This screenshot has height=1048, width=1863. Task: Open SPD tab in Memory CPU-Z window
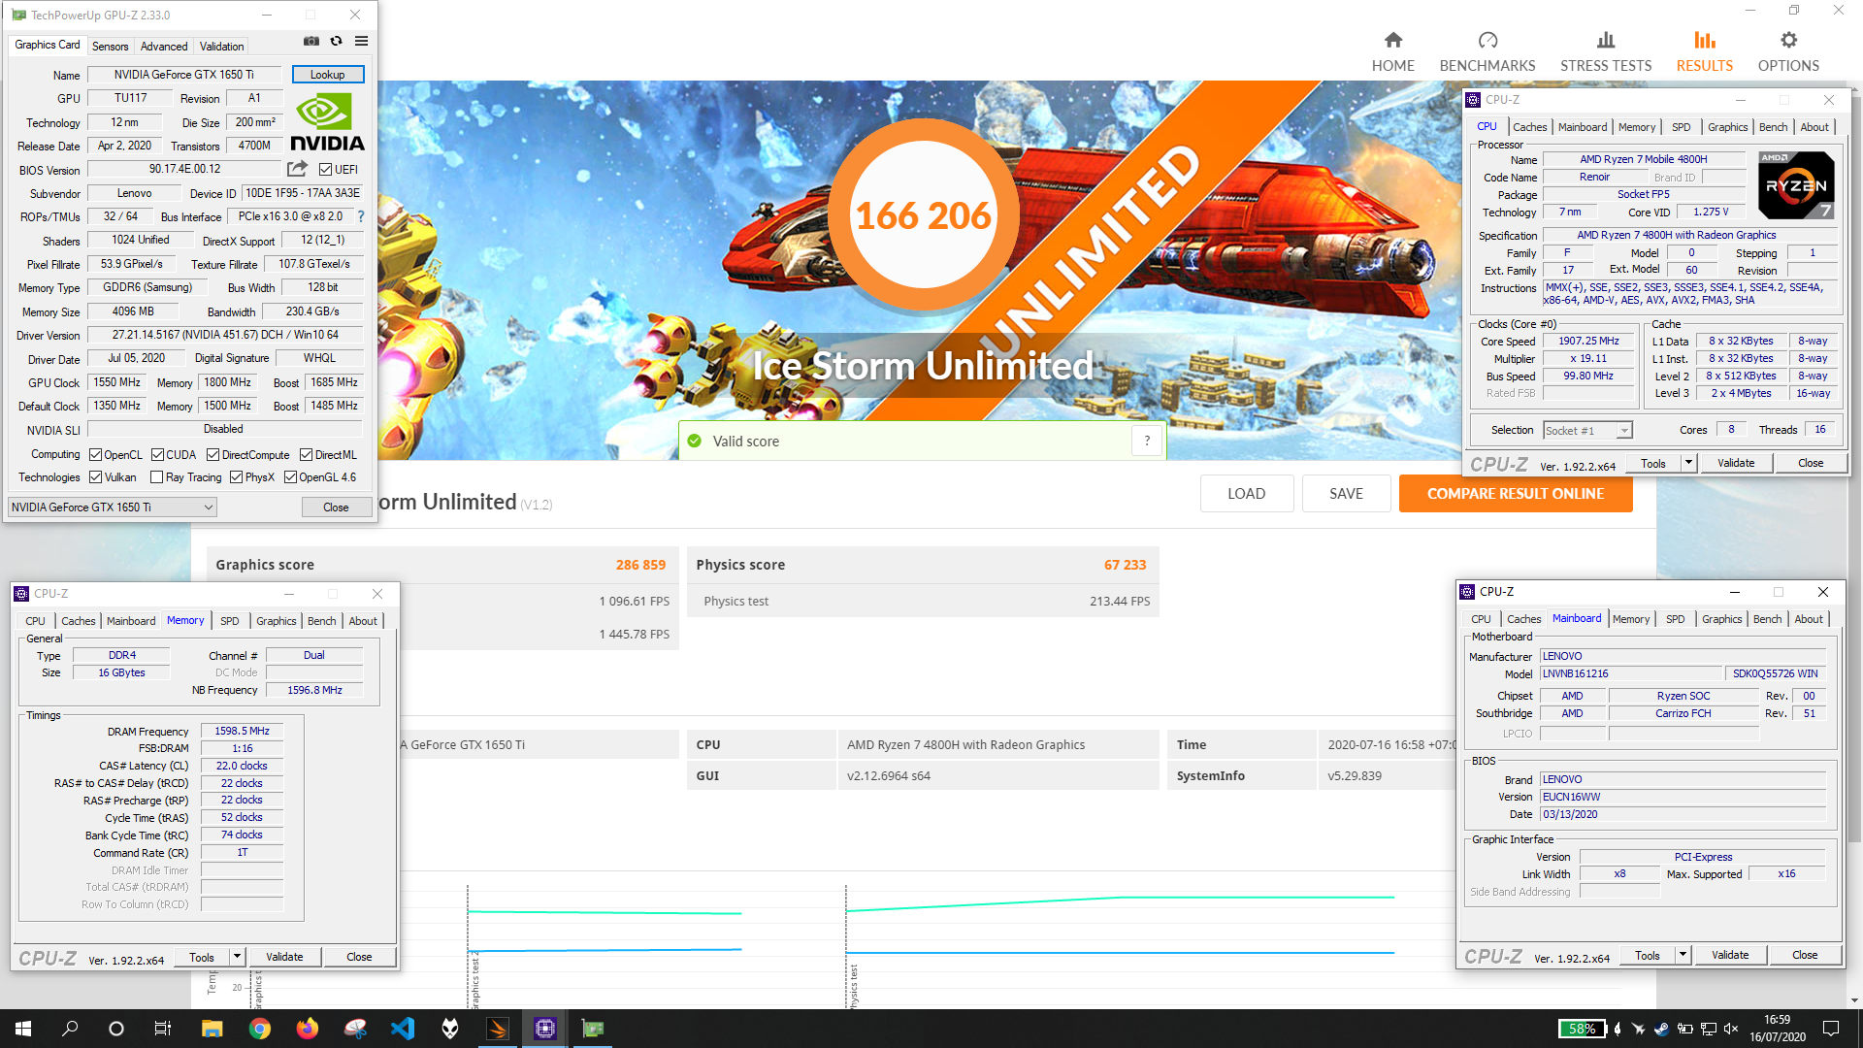[229, 621]
